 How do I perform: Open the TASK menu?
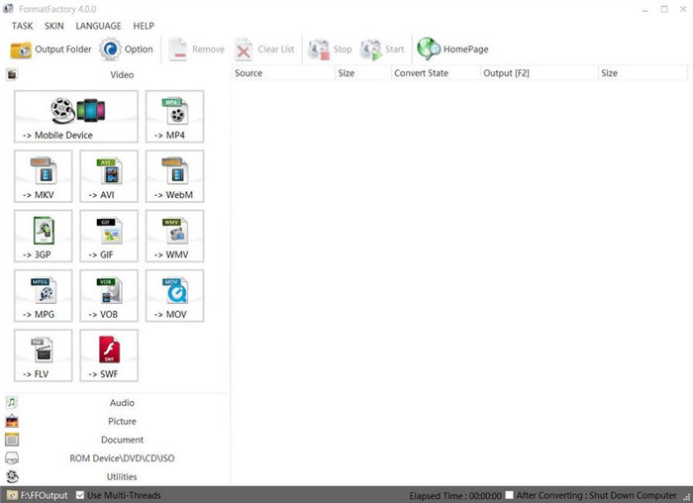tap(22, 26)
